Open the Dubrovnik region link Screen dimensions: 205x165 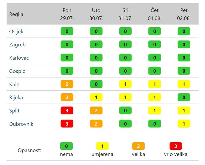[21, 124]
